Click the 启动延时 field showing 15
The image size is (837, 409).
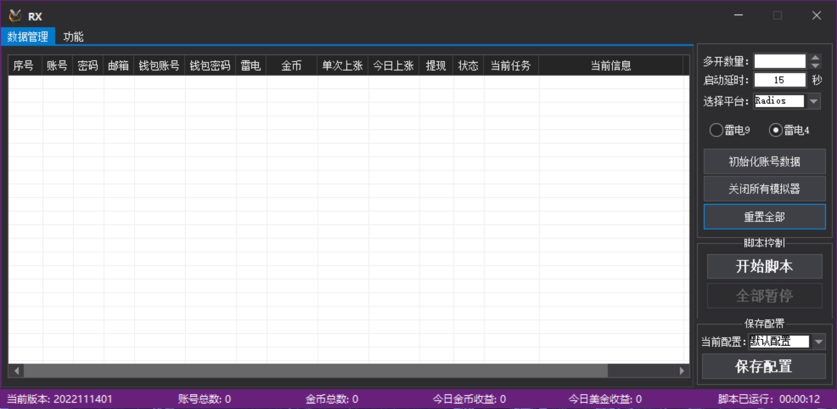point(780,80)
